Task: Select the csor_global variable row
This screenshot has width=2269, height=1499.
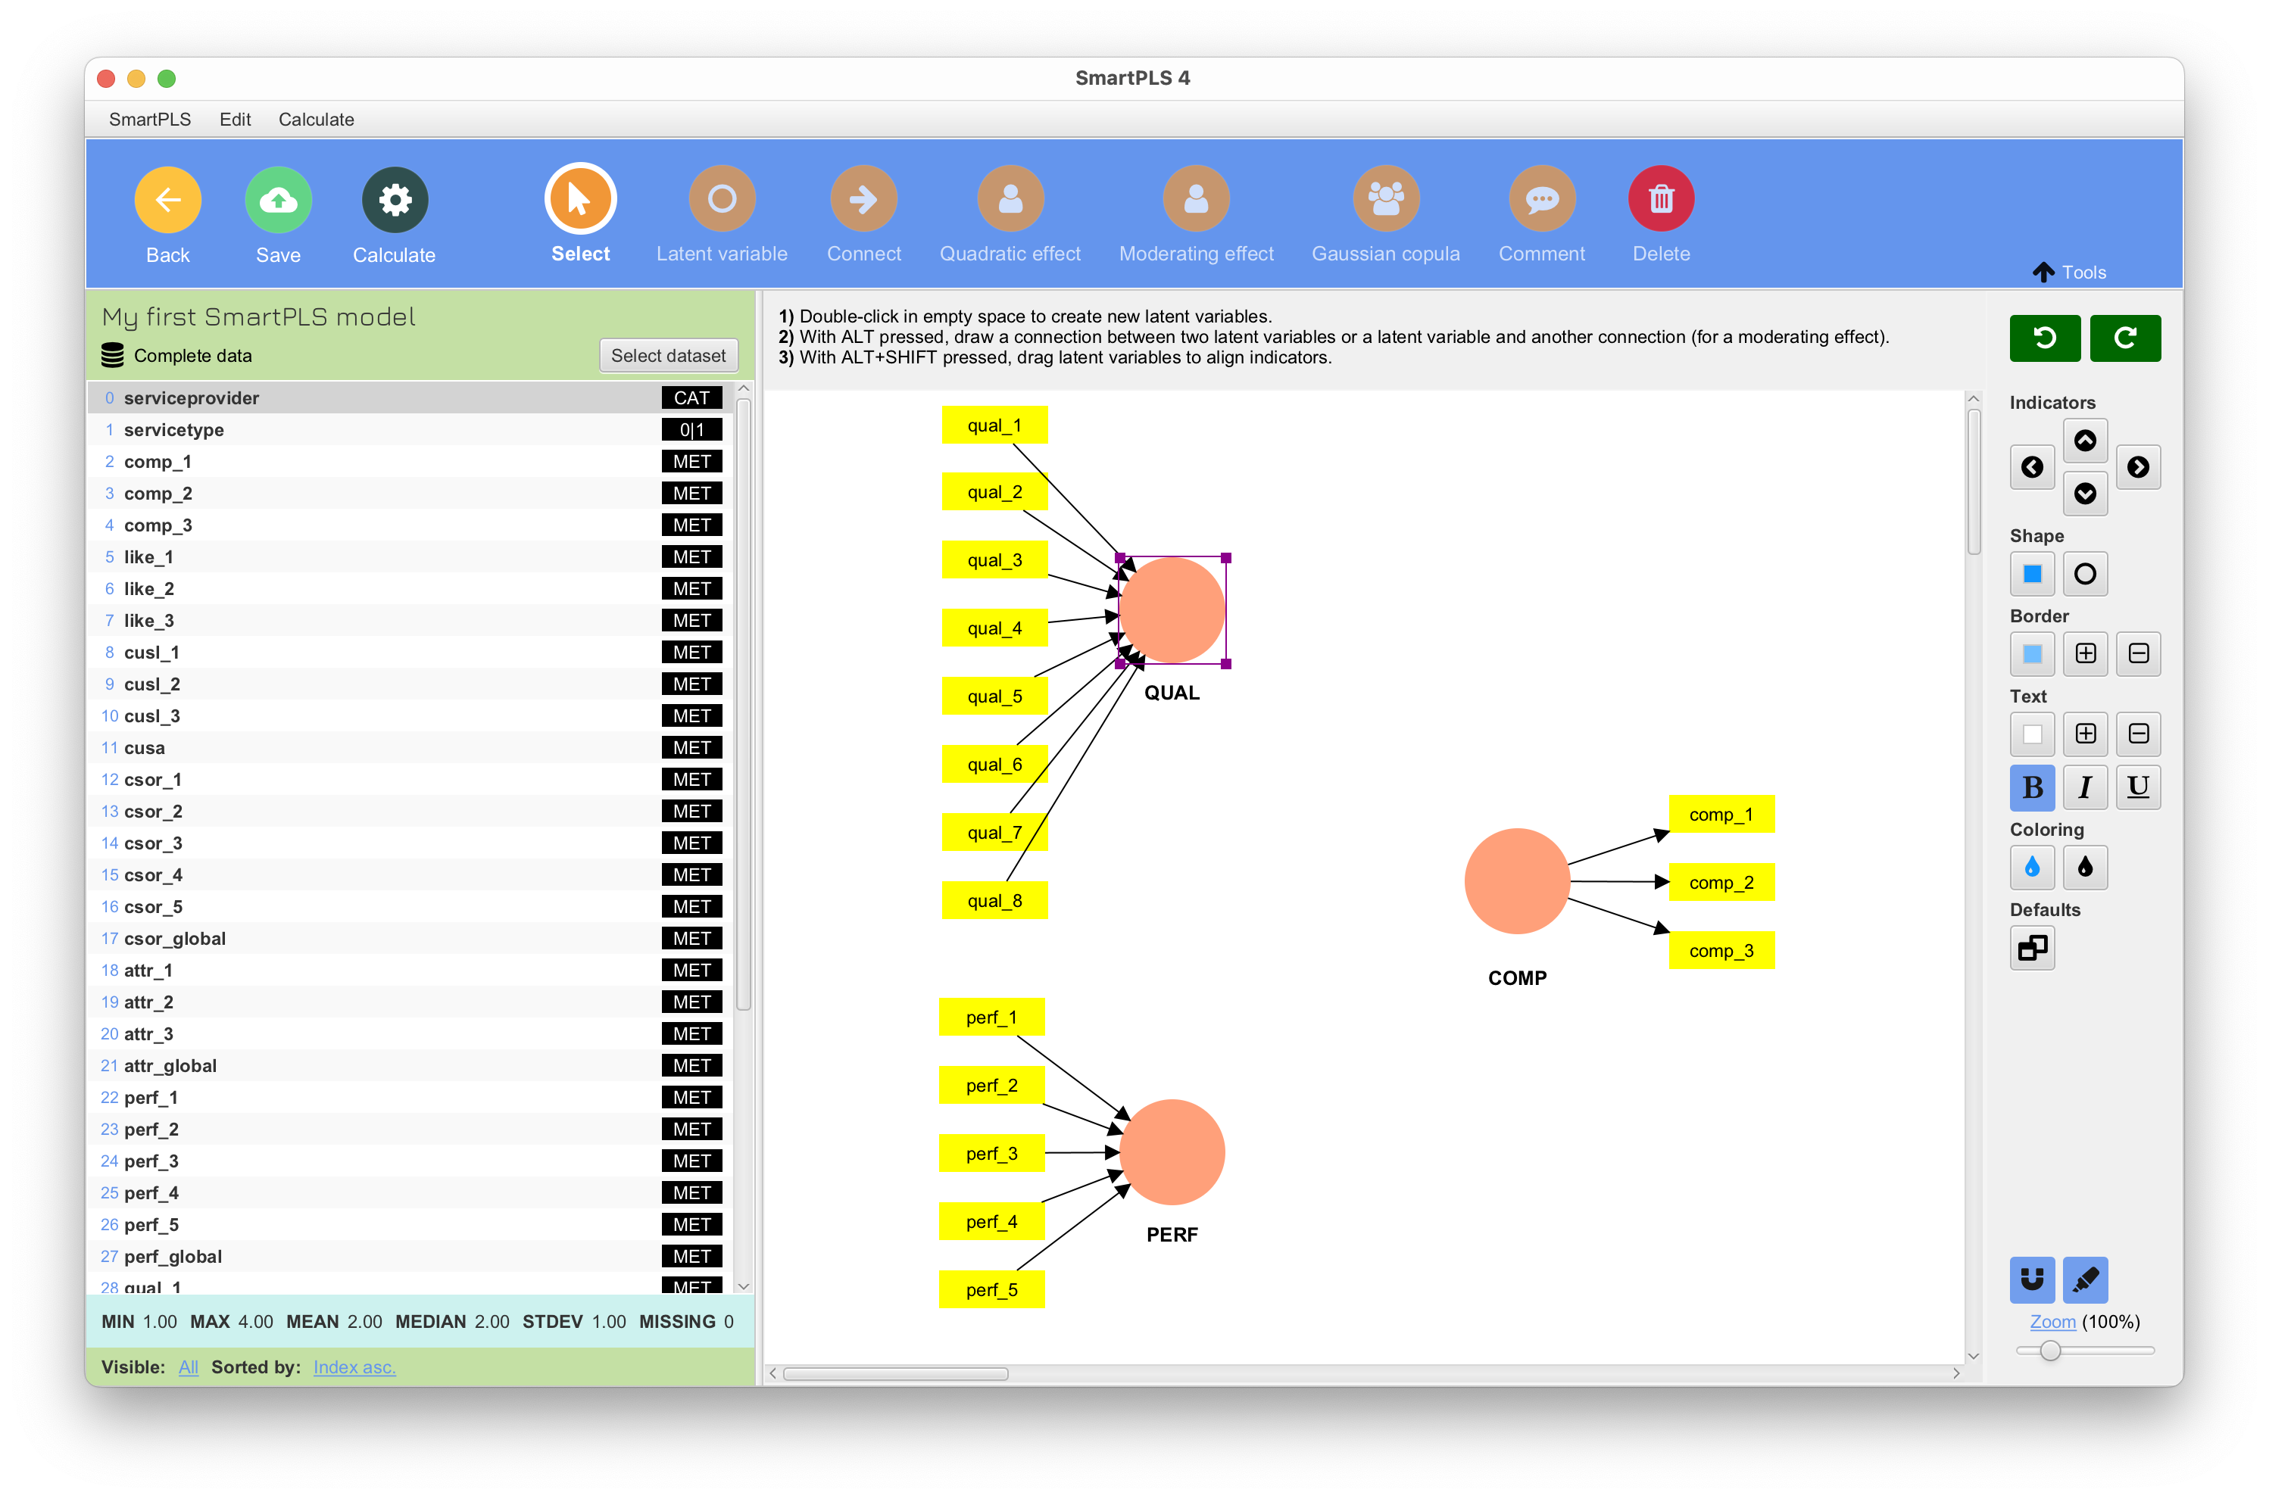Action: pos(411,938)
